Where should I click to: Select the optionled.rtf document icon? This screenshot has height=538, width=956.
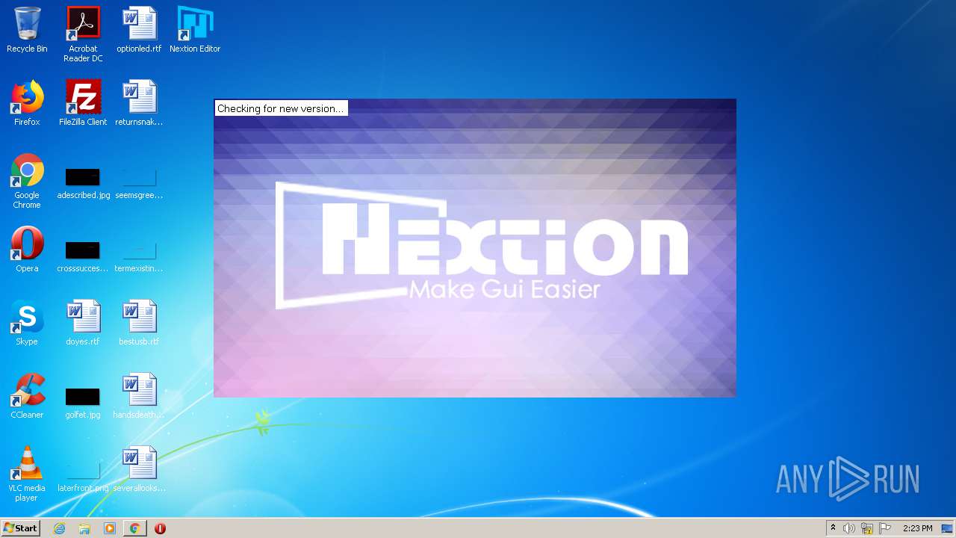pos(139,30)
